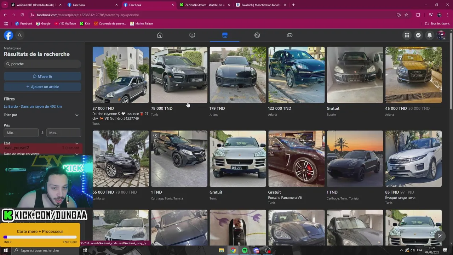453x255 pixels.
Task: Open the 37 000 TND Cayenne listing photo
Action: [x=121, y=75]
